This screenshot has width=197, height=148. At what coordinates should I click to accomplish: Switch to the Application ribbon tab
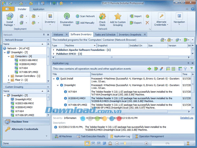point(38,9)
